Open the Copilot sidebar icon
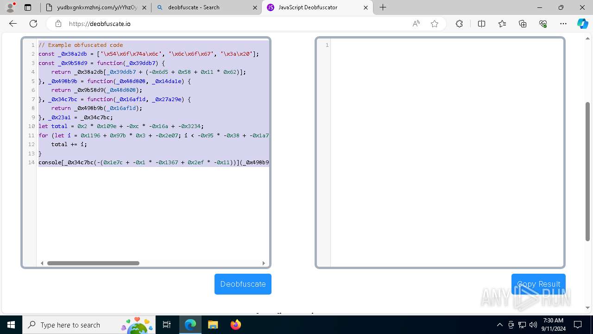Image resolution: width=593 pixels, height=334 pixels. [582, 24]
